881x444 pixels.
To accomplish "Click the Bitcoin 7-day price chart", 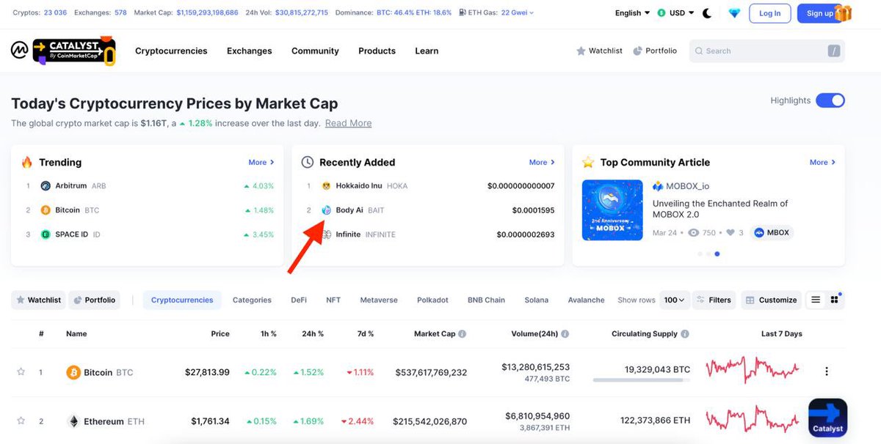I will click(x=753, y=369).
